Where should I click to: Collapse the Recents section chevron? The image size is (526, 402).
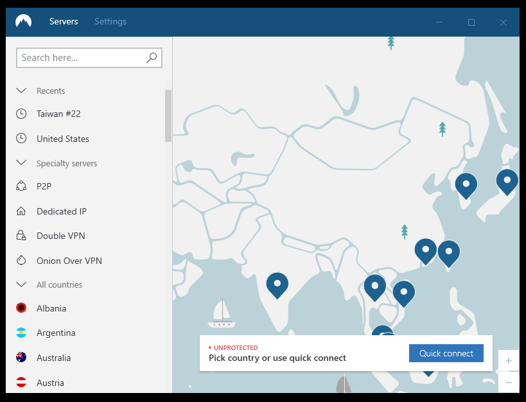coord(21,91)
